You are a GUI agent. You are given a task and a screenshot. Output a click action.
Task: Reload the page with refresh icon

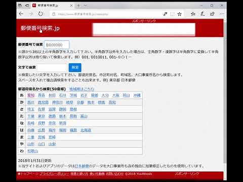(x=40, y=14)
